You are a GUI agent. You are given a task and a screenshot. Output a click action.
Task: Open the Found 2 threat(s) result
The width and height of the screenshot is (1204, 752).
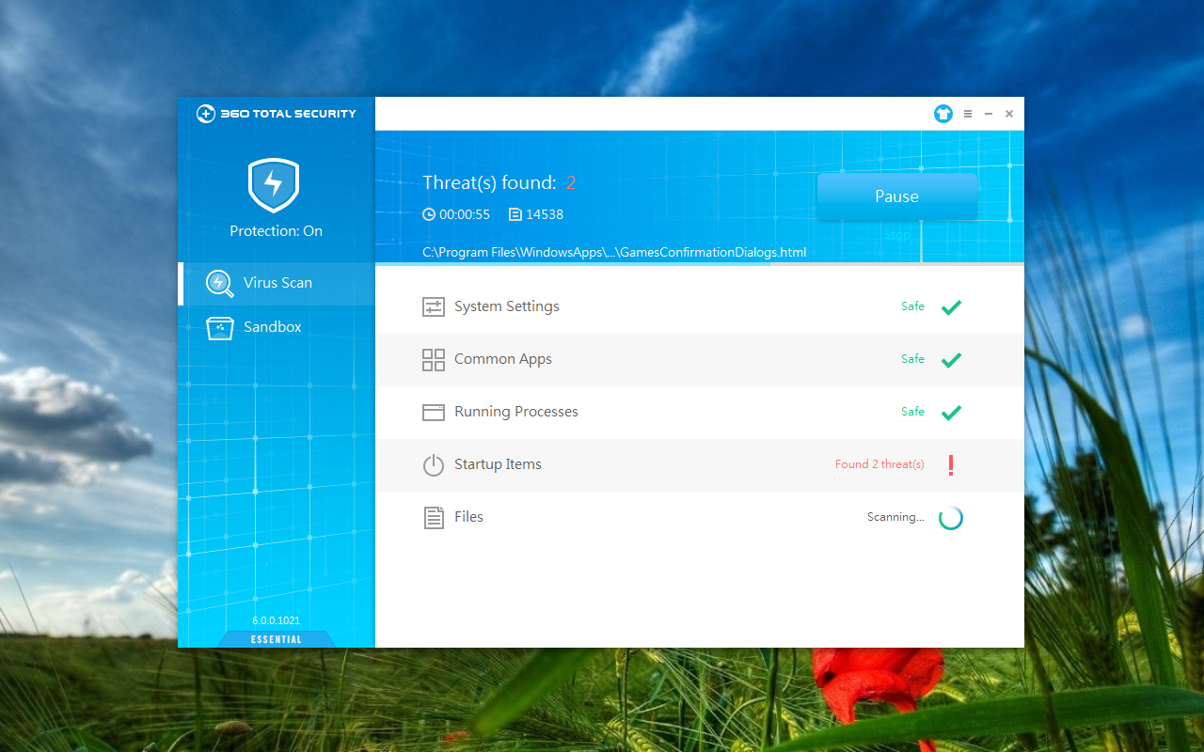(879, 464)
